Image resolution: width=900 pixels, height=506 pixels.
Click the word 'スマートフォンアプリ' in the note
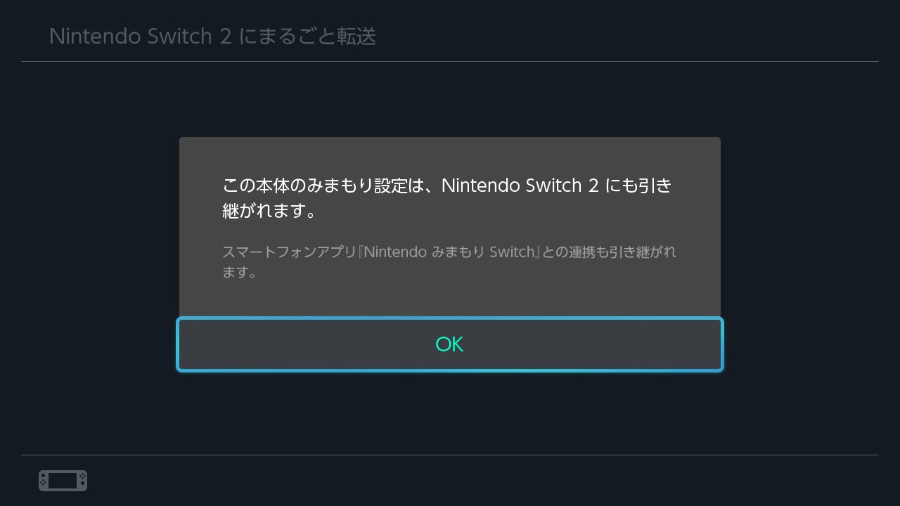289,252
